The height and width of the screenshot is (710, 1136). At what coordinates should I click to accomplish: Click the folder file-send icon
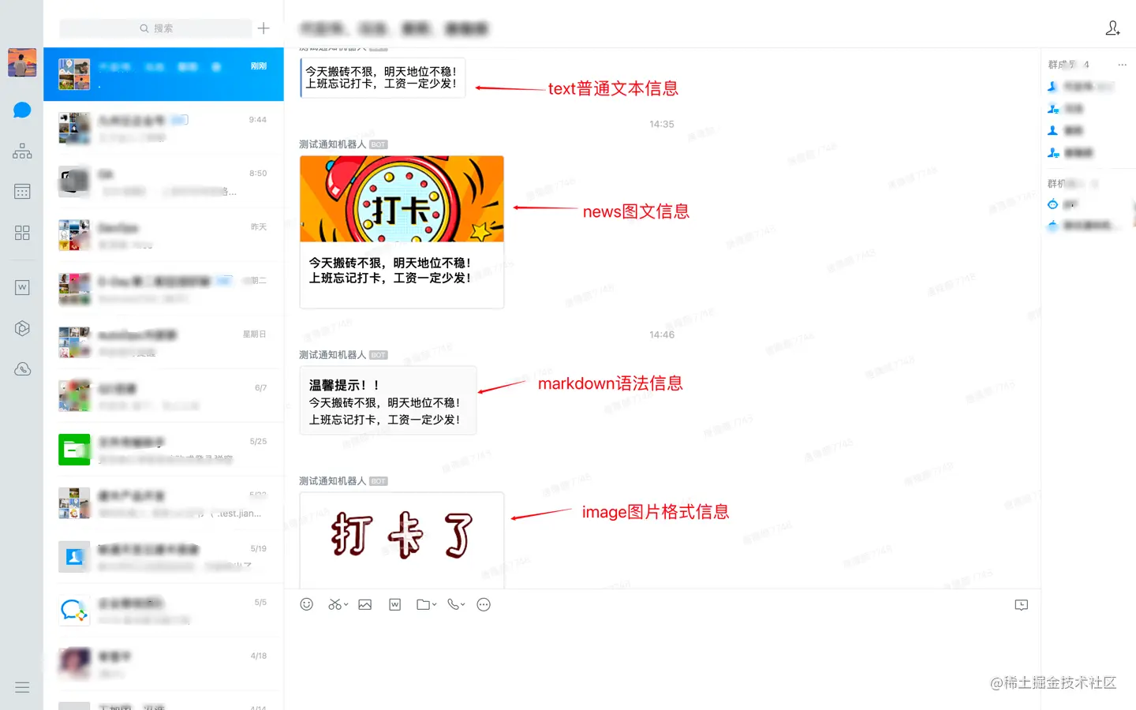pos(423,604)
